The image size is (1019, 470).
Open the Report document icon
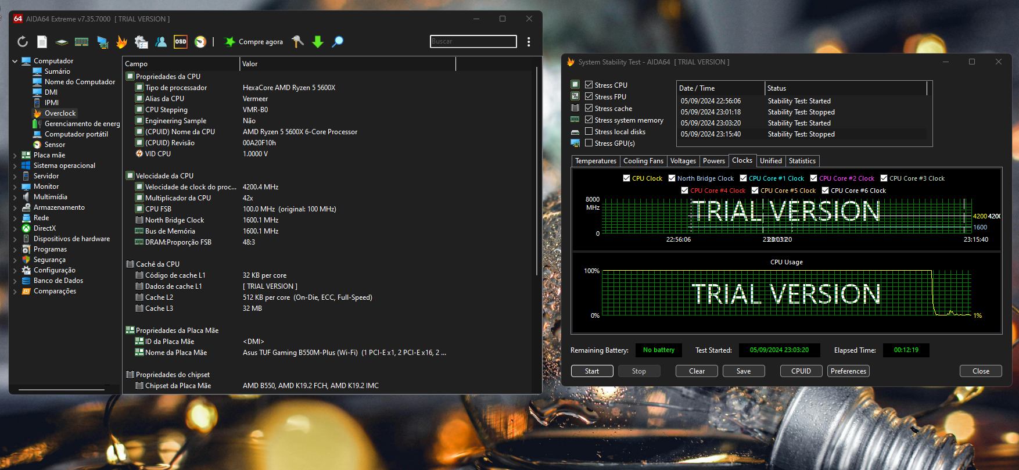(x=42, y=42)
